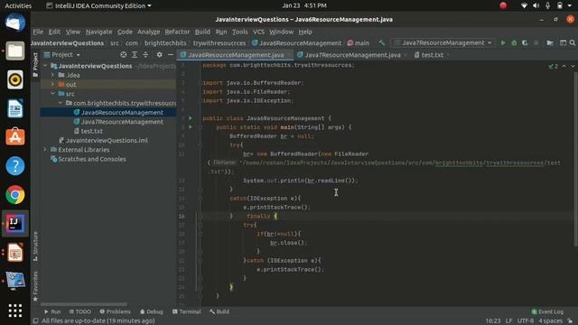
Task: Click IntelliJ IDEA icon in dock
Action: coord(15,224)
